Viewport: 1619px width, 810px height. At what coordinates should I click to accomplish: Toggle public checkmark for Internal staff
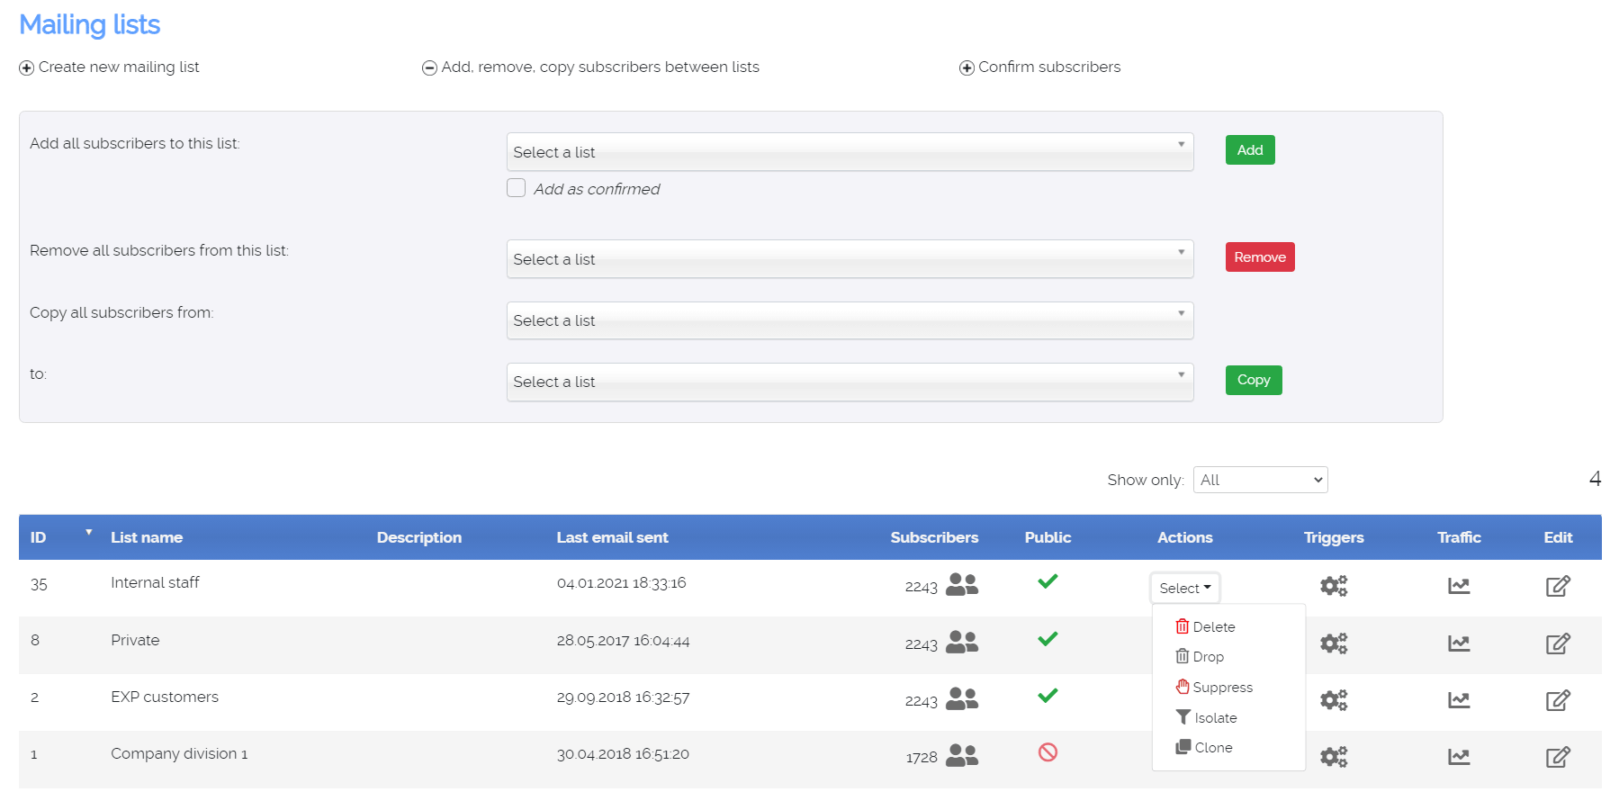(1048, 581)
